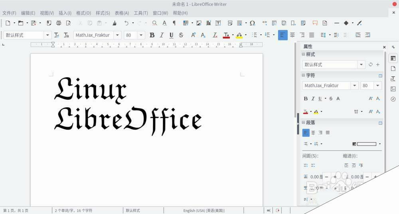Toggle strikethrough in formatting toolbar

pos(181,35)
